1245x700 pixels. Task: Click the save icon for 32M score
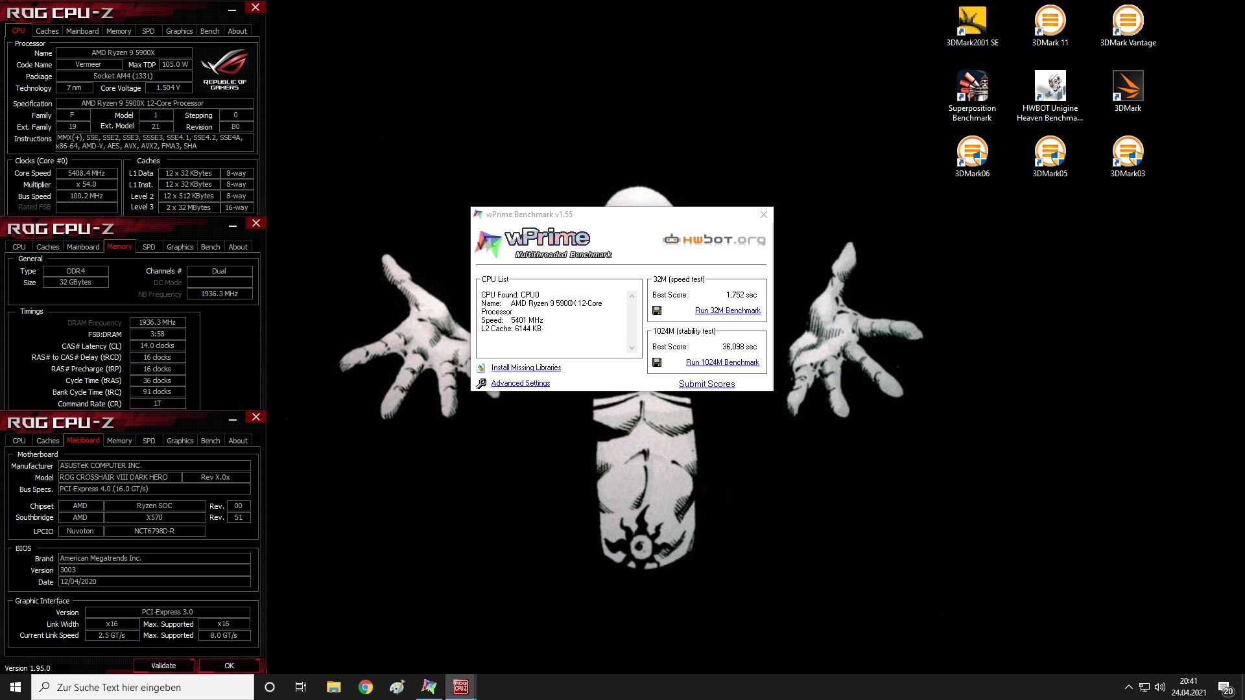pos(657,310)
